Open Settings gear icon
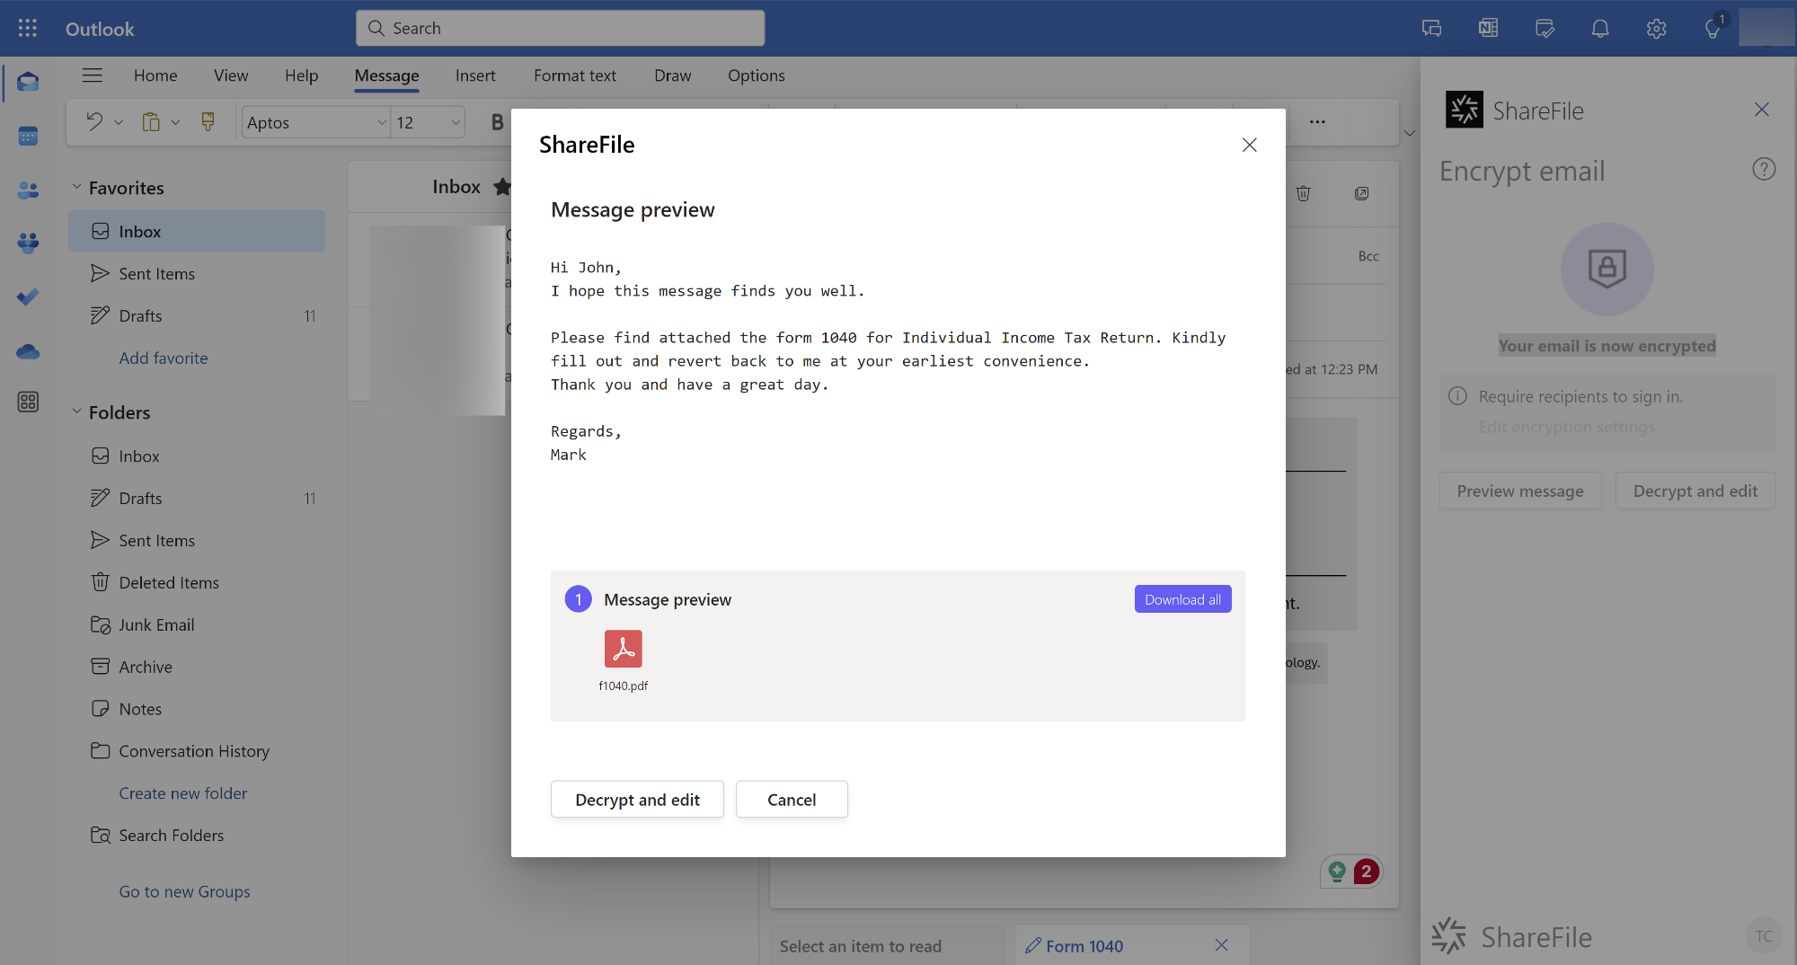Image resolution: width=1797 pixels, height=965 pixels. pos(1657,29)
